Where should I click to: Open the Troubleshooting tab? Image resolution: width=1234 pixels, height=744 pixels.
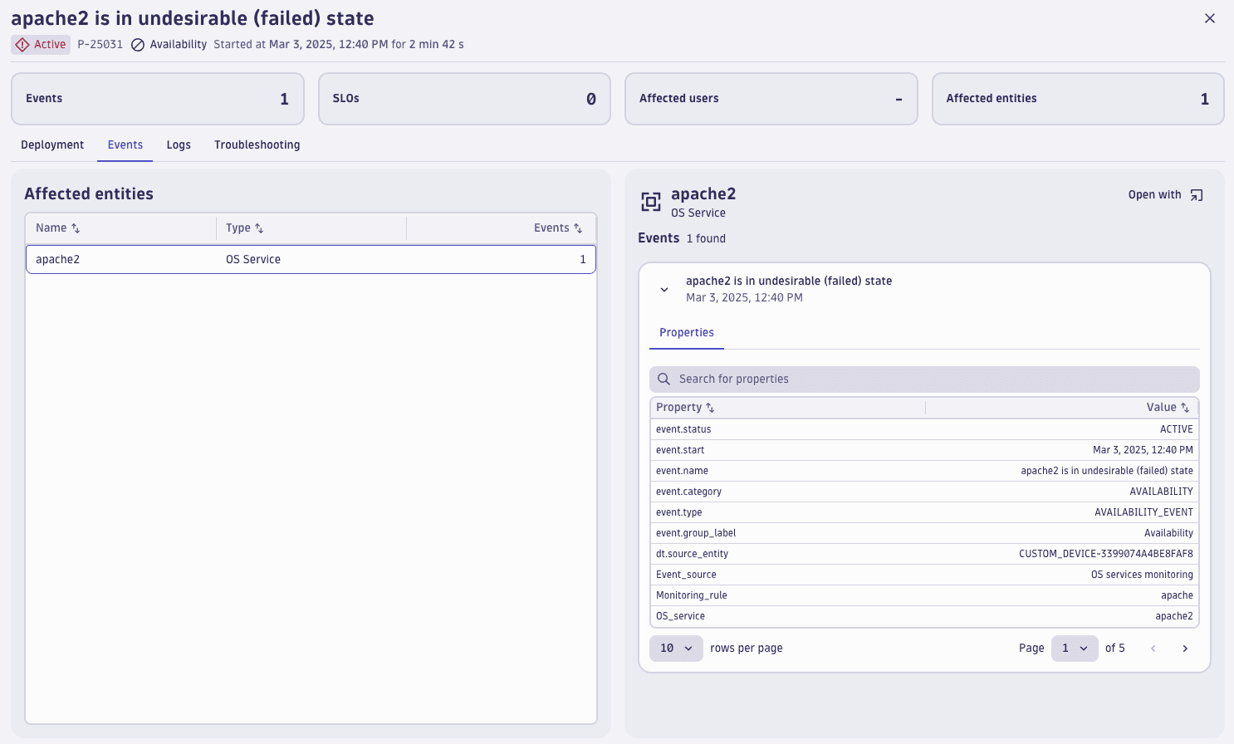[x=257, y=144]
